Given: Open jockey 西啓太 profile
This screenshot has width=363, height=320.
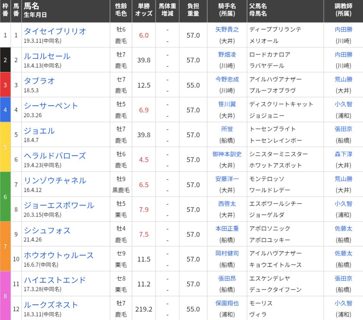Looking at the screenshot, I should coord(227,203).
